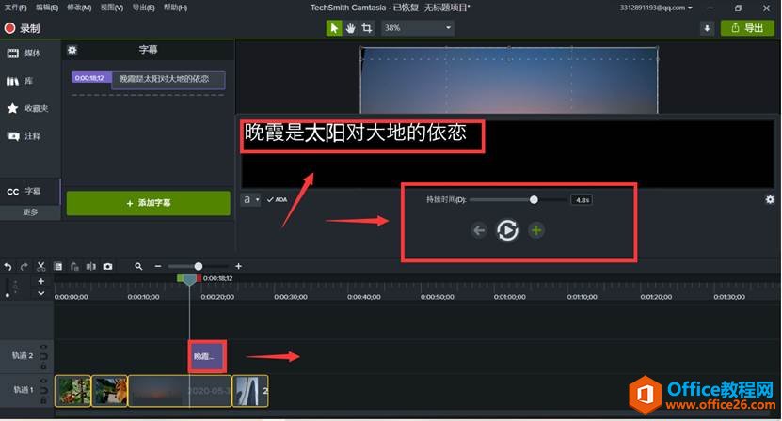Open the font 'a' style dropdown

[251, 200]
